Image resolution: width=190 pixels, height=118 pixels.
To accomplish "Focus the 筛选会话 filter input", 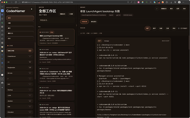I will tap(56, 20).
